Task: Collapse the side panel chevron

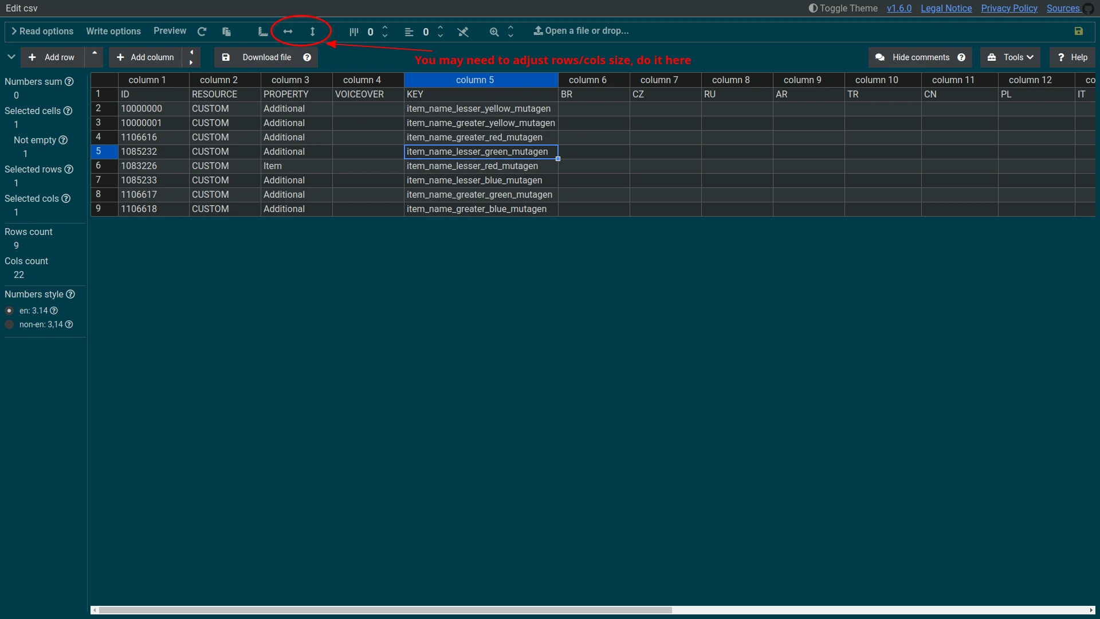Action: (x=11, y=57)
